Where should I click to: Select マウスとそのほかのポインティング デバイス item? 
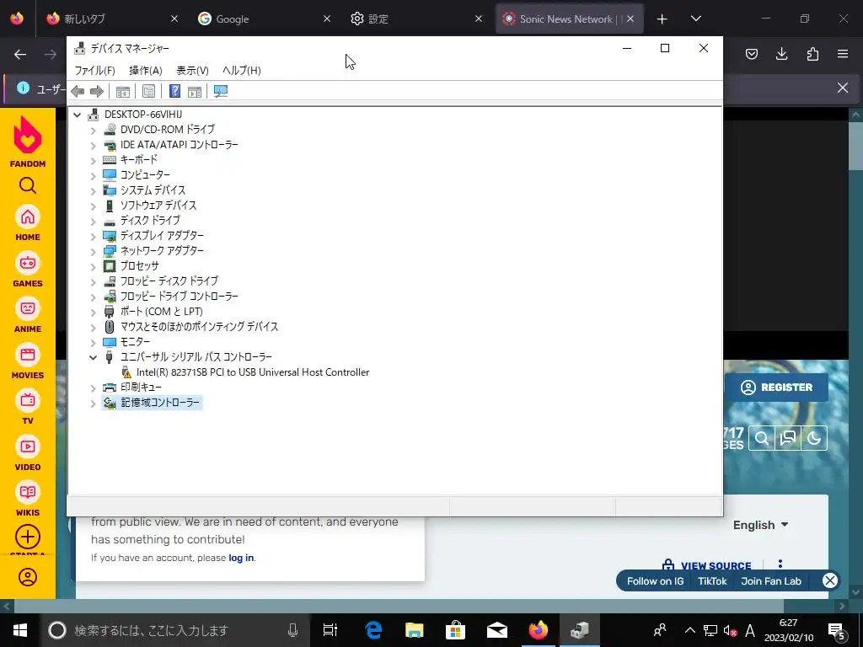tap(199, 327)
